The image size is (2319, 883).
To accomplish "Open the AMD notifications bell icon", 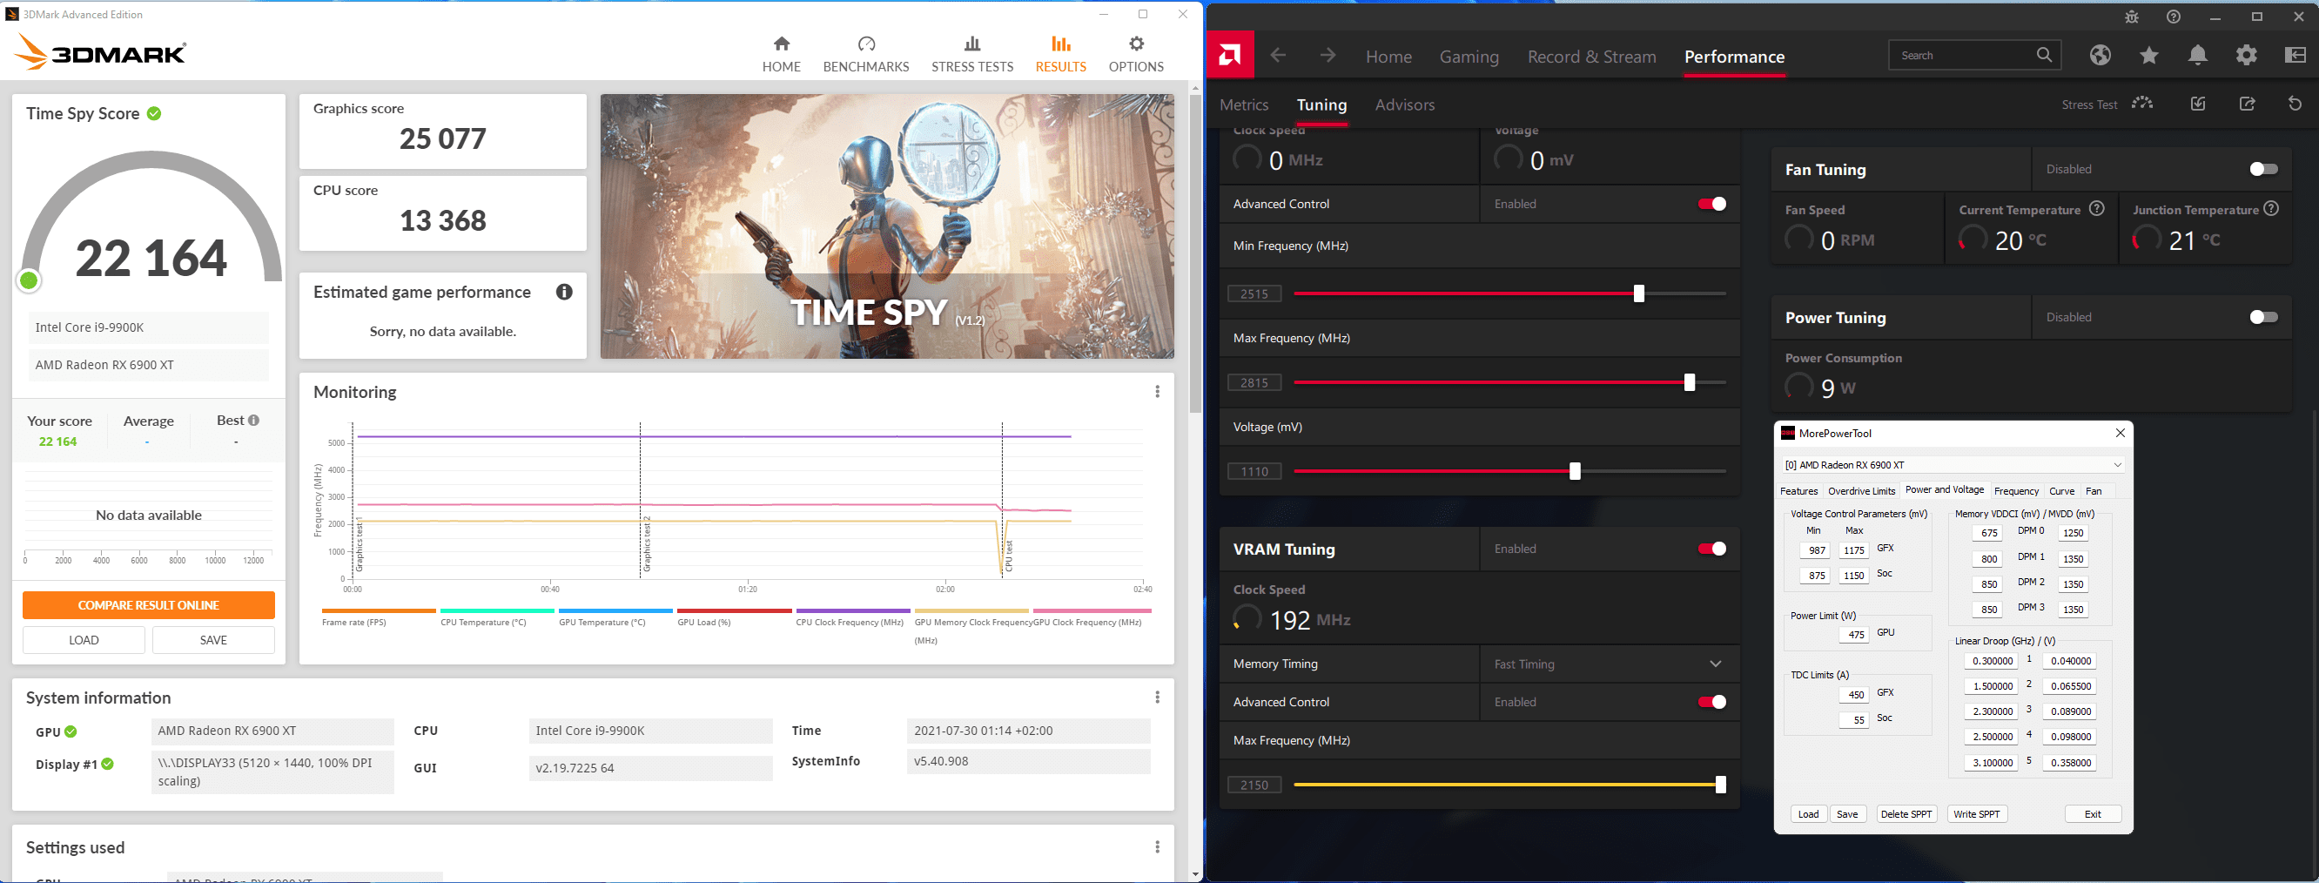I will (x=2197, y=56).
